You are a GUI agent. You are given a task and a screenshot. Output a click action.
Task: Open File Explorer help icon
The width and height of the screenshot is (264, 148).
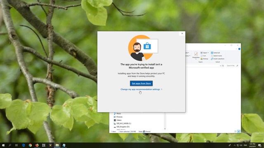point(239,49)
